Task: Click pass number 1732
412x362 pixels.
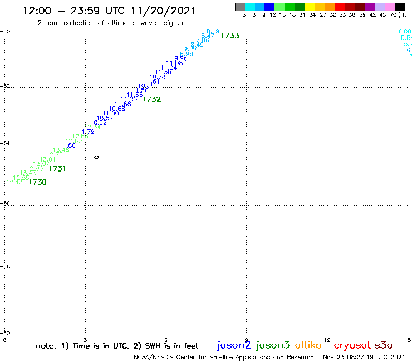Action: pos(151,99)
